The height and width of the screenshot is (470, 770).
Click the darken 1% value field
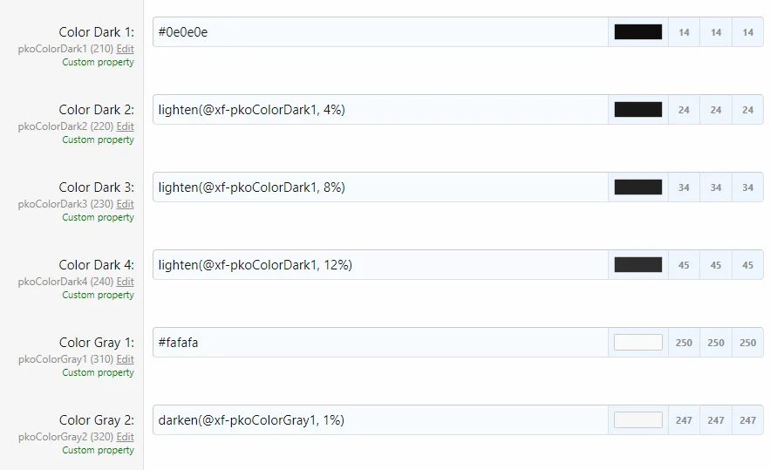[x=380, y=420]
